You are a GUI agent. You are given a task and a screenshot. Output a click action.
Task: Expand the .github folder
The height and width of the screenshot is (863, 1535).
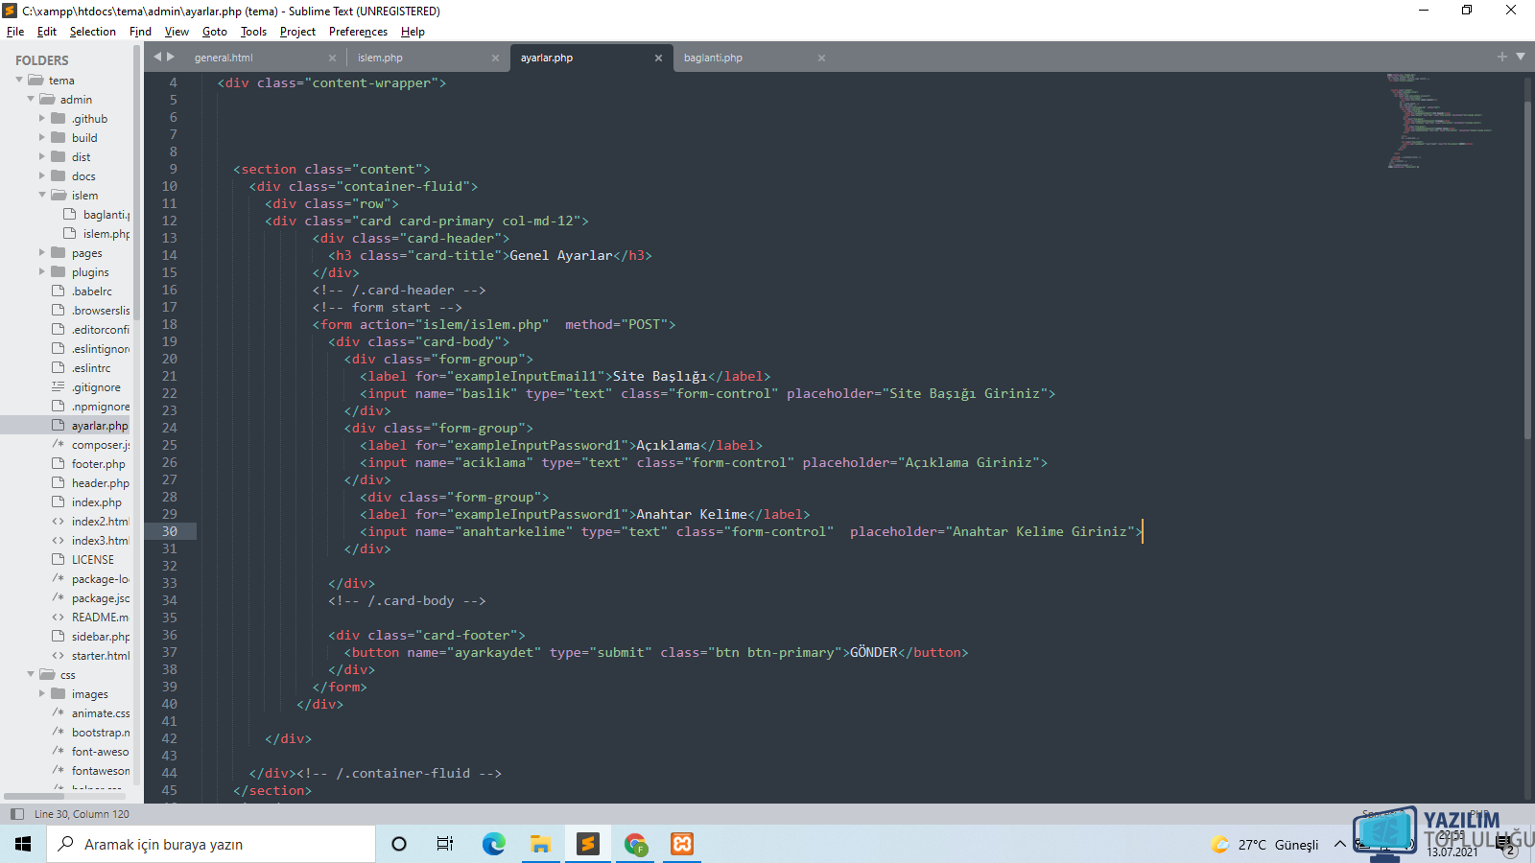42,119
